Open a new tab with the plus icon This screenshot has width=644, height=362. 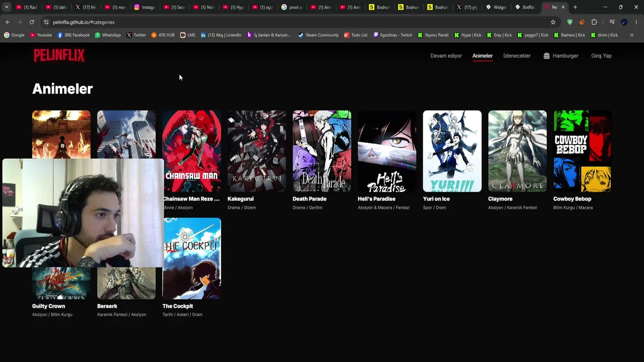tap(575, 7)
